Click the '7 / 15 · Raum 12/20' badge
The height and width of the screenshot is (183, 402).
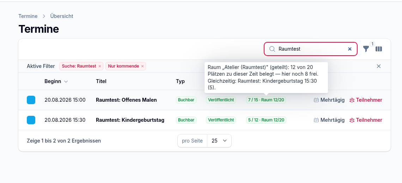[x=266, y=100]
